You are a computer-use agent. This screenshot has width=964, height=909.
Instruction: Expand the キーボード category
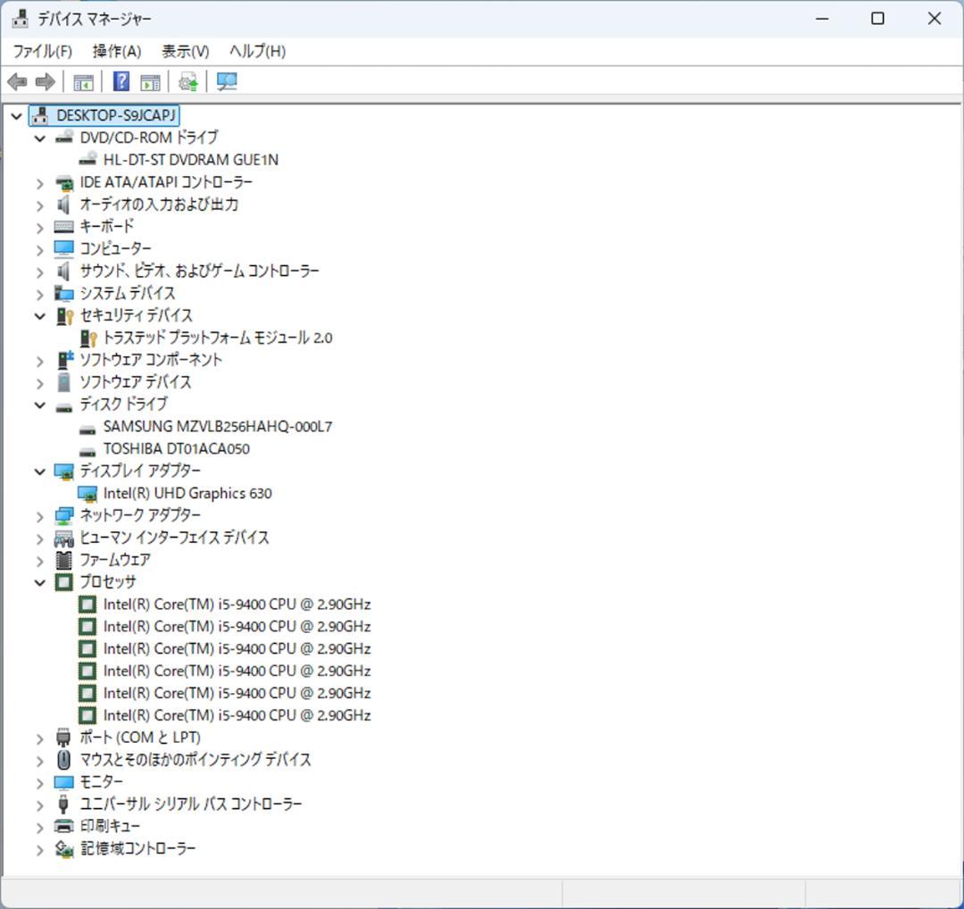pos(39,226)
